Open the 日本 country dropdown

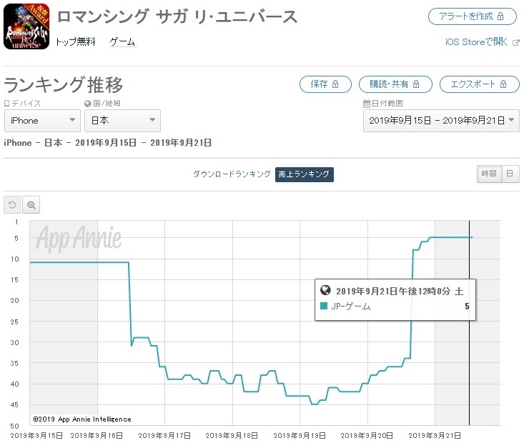pyautogui.click(x=123, y=121)
